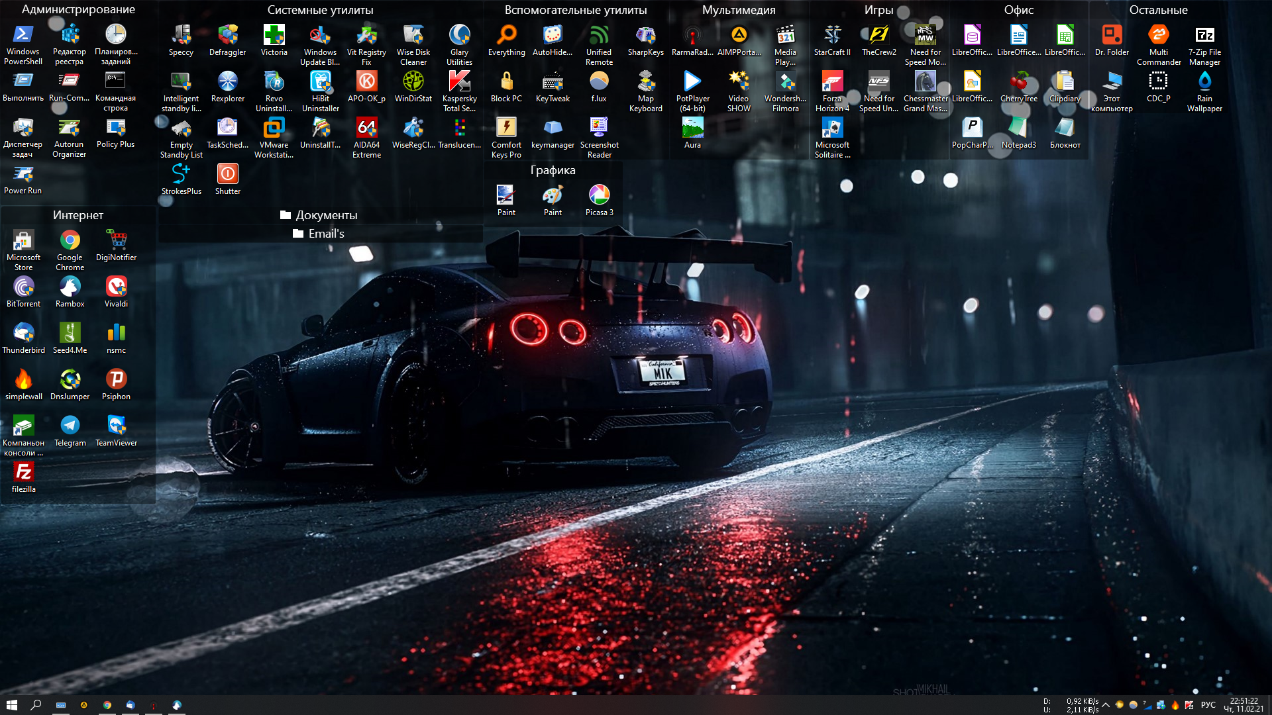Launch filezilla
1272x715 pixels.
[x=23, y=477]
